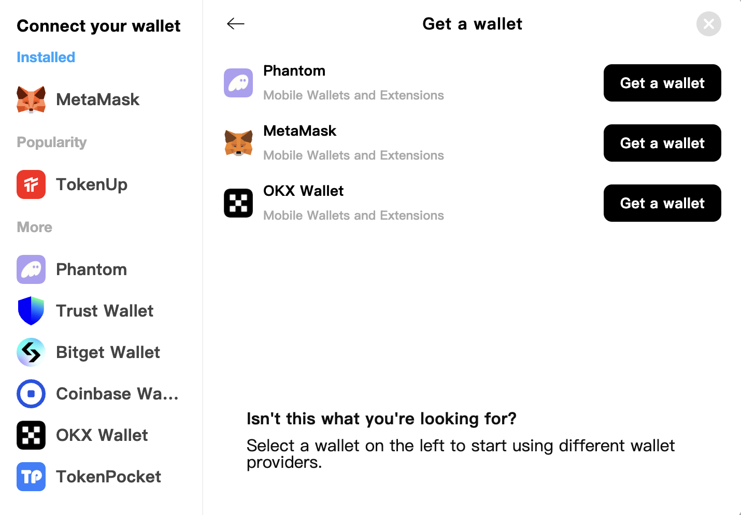
Task: Select the MetaMask name in the Get a wallet list
Action: [300, 131]
